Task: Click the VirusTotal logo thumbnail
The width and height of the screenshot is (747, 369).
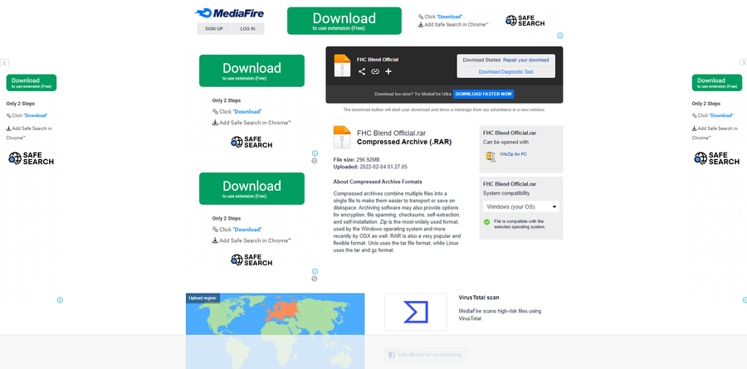Action: tap(416, 312)
